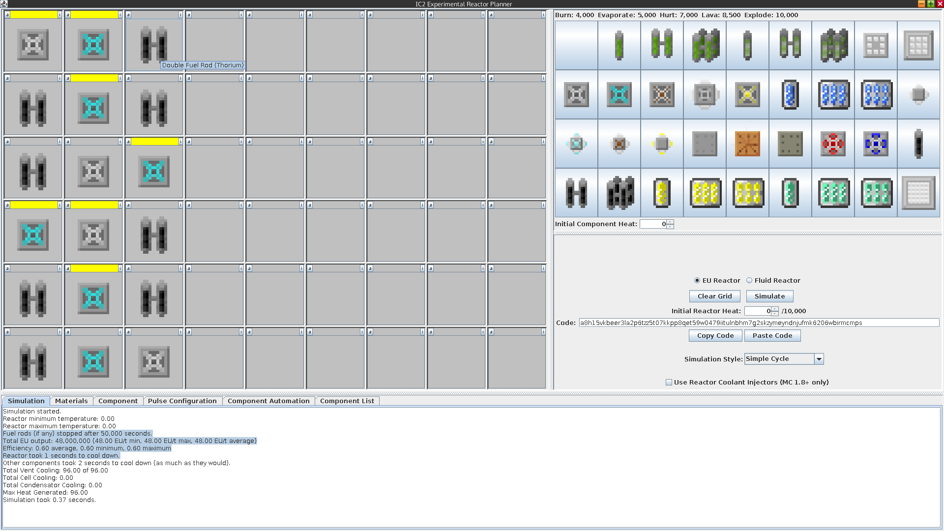Choose the gold overclocked heat vent
This screenshot has width=944, height=531.
pos(747,94)
